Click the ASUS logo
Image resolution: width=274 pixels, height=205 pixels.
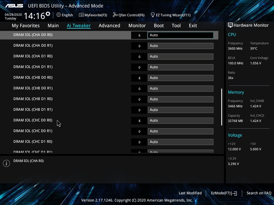click(x=14, y=6)
